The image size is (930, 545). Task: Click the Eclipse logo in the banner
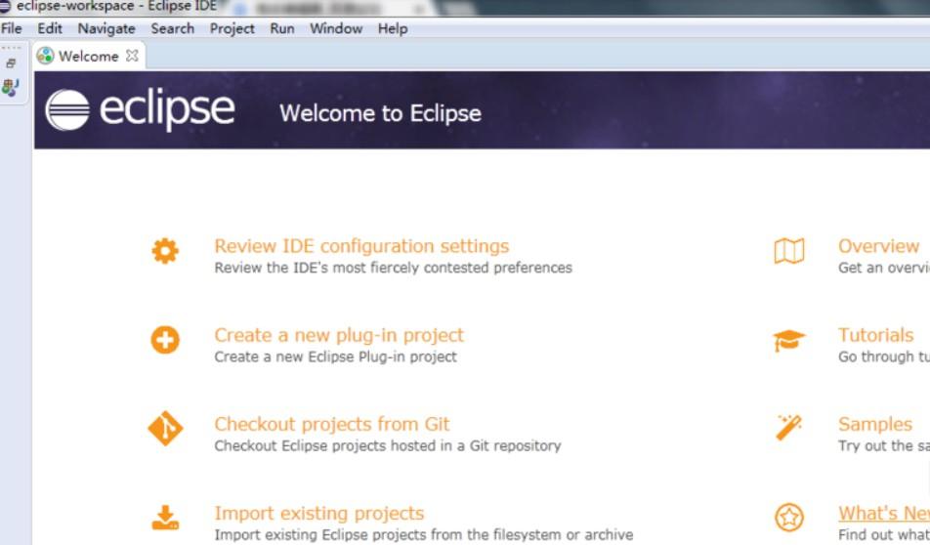(x=140, y=109)
